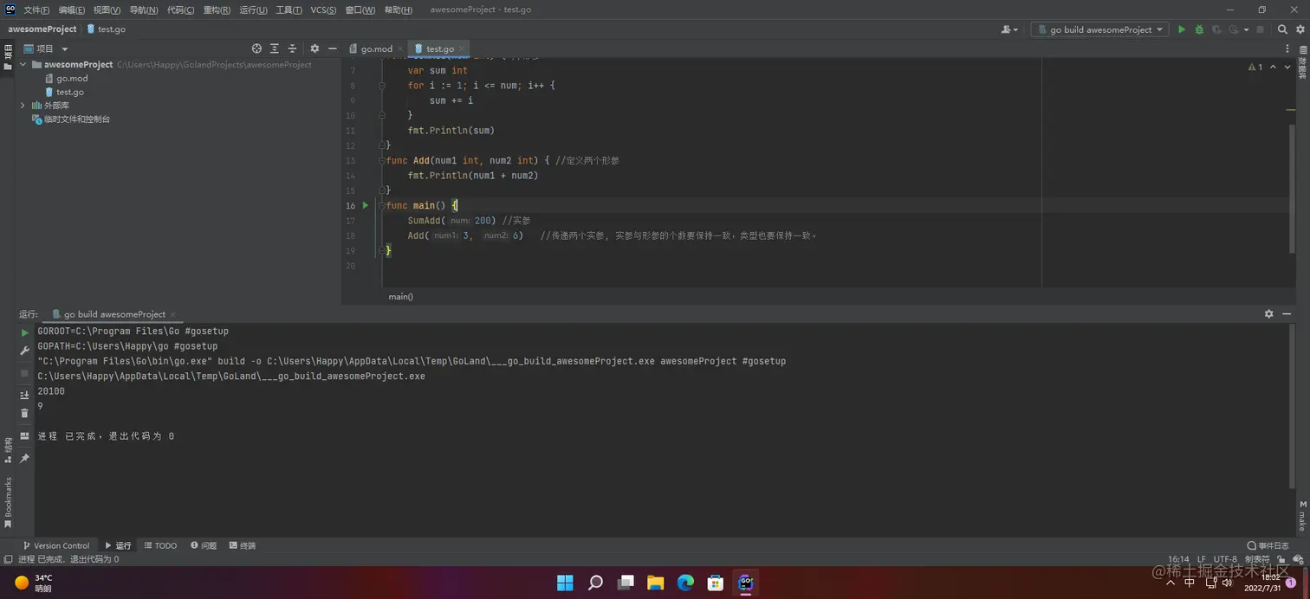This screenshot has height=599, width=1310.
Task: Open the VCS(S) menu
Action: [x=323, y=10]
